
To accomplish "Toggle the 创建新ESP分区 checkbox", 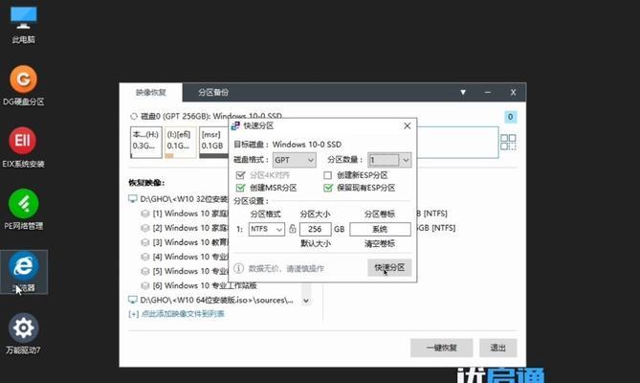I will tap(327, 175).
